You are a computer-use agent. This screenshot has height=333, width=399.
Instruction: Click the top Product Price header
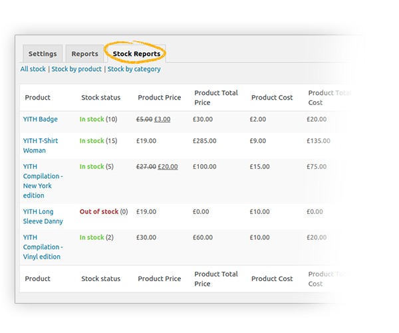(160, 98)
